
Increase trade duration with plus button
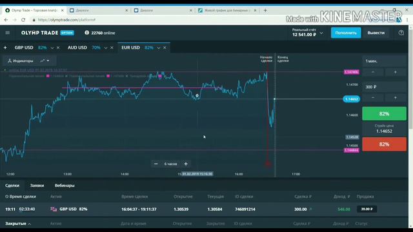395,72
